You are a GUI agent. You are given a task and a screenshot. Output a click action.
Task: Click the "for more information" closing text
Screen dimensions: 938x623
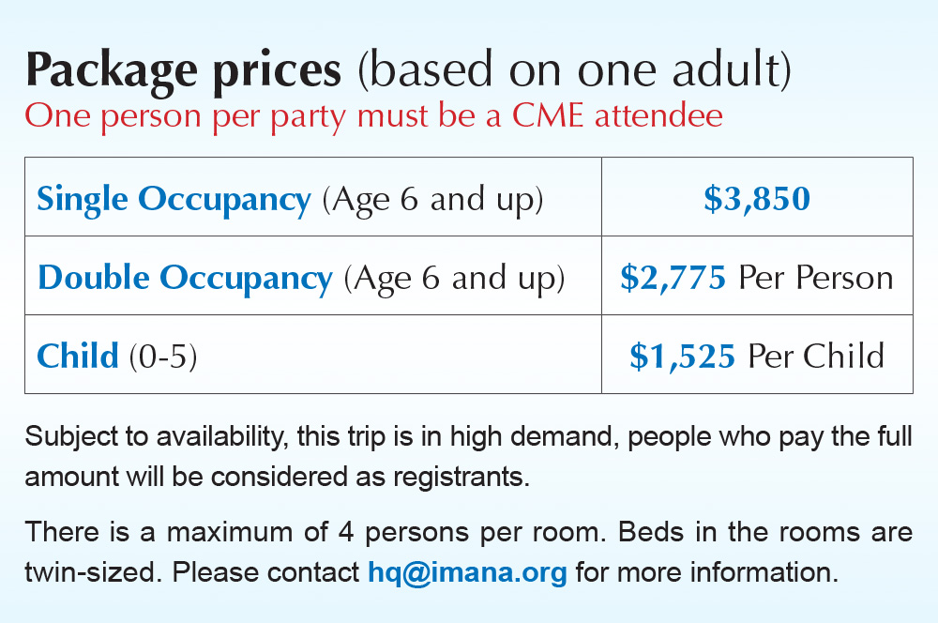tap(707, 572)
